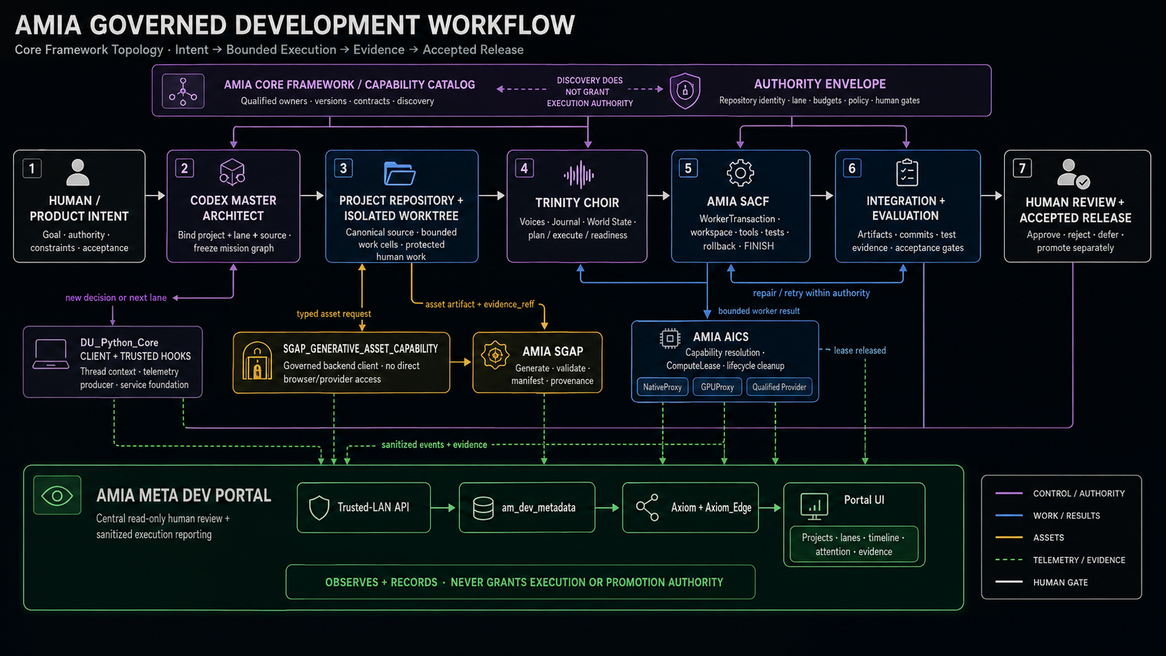
Task: Click the padlock gate icon in SGAP_GENERATIVE_ASSET_CAPABILITY
Action: 257,360
